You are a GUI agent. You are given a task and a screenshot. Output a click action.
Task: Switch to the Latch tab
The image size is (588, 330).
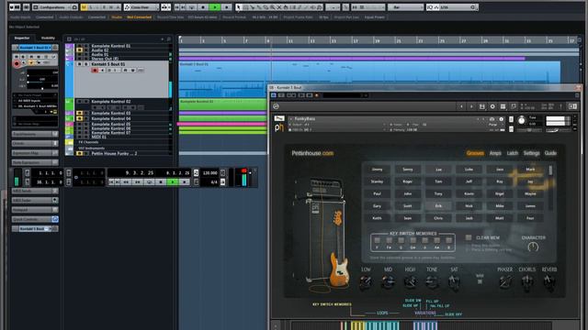(x=513, y=153)
